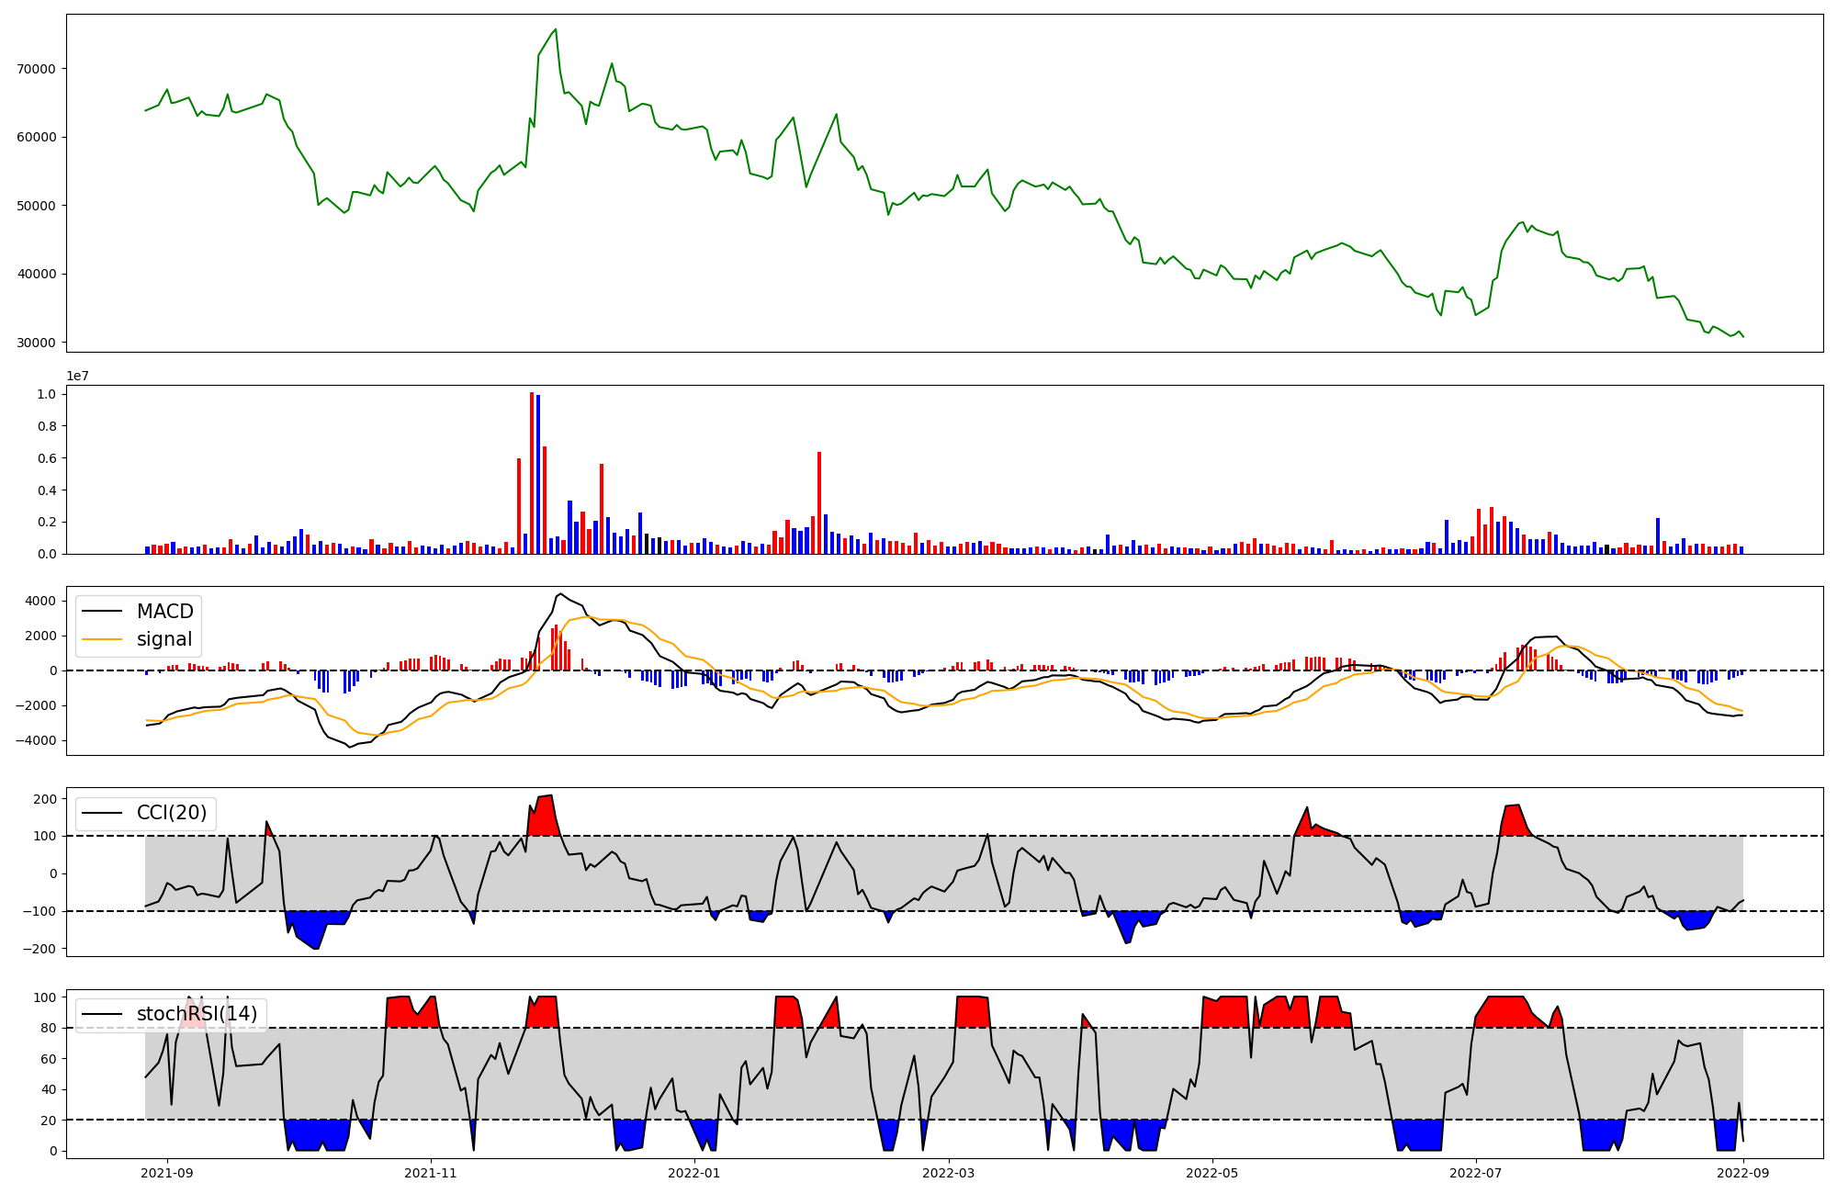Click the orange signal legend line swatch
The width and height of the screenshot is (1837, 1194).
102,639
